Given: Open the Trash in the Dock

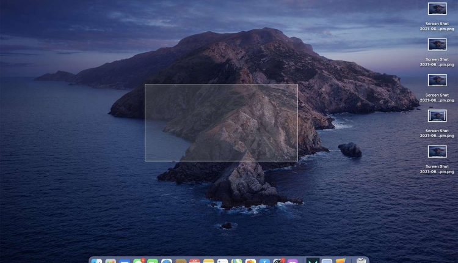Looking at the screenshot, I should tap(361, 261).
